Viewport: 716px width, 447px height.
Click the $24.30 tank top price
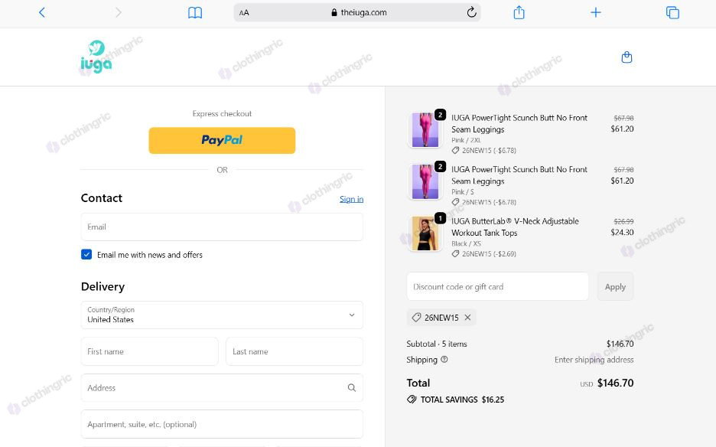point(622,232)
